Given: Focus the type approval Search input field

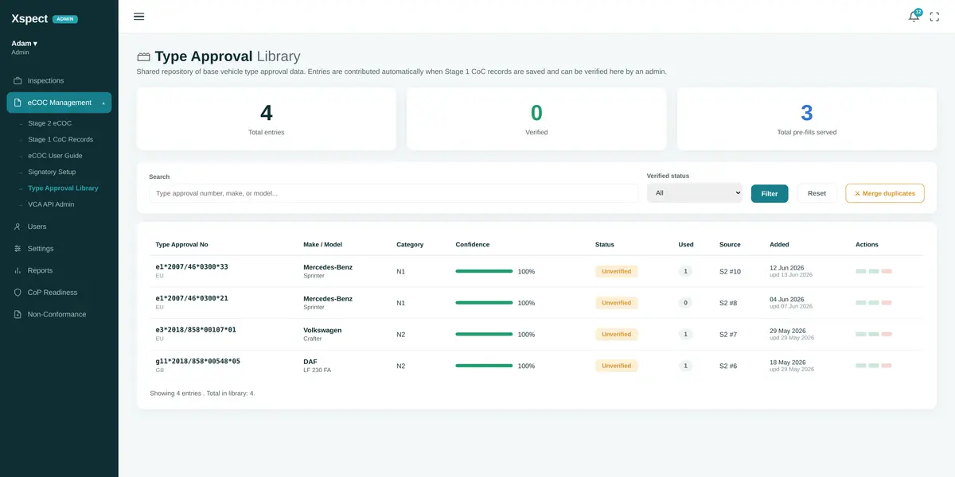Looking at the screenshot, I should (x=393, y=193).
